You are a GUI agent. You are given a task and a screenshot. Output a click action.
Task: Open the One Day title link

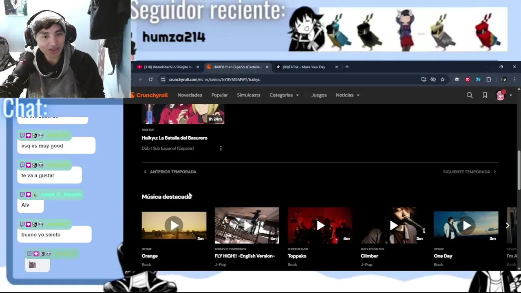pos(443,256)
